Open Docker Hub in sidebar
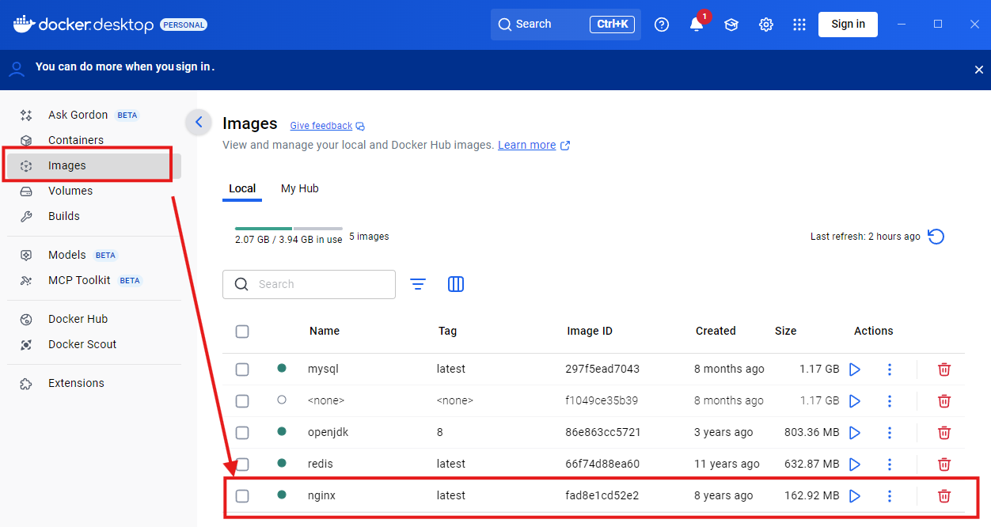 tap(93, 320)
